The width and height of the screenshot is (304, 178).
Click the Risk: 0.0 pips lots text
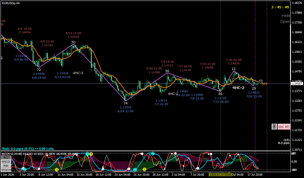28,149
